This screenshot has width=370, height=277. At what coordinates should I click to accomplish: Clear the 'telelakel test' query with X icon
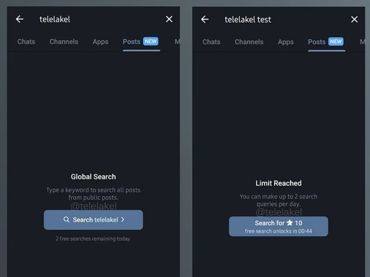point(354,19)
